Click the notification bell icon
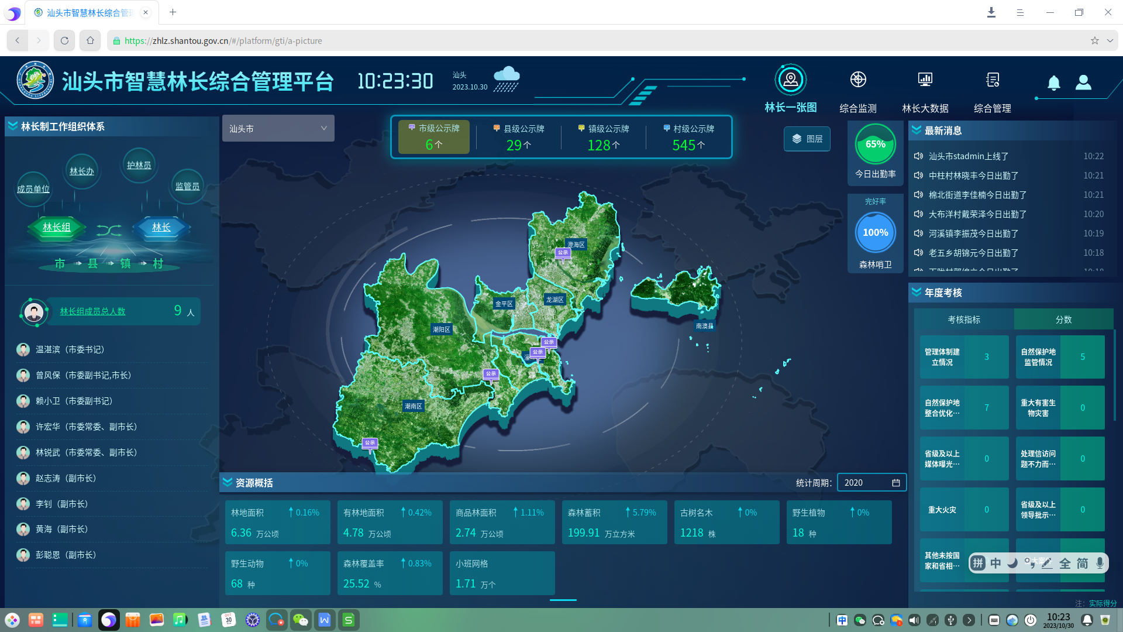 click(1053, 83)
